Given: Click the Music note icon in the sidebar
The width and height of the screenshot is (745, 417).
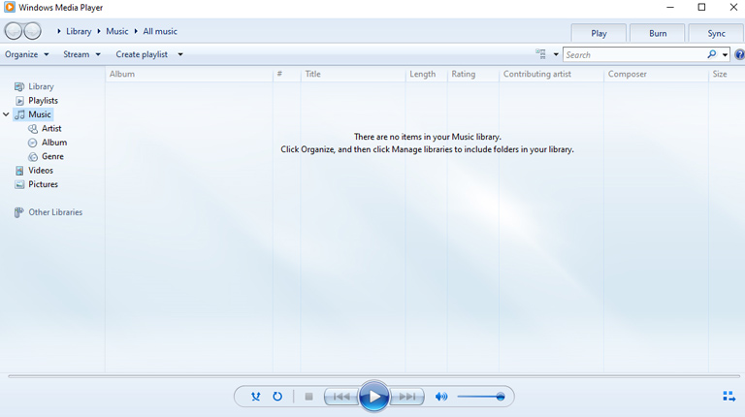Looking at the screenshot, I should pyautogui.click(x=19, y=114).
